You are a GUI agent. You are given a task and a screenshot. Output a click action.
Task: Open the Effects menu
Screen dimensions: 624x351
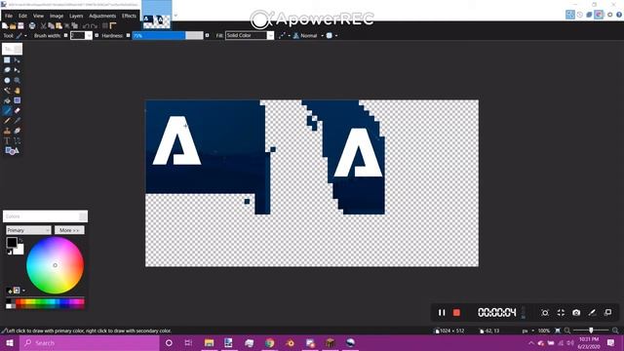click(x=129, y=16)
